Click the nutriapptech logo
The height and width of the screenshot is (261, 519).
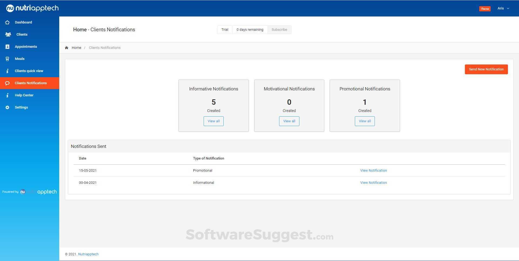point(32,8)
